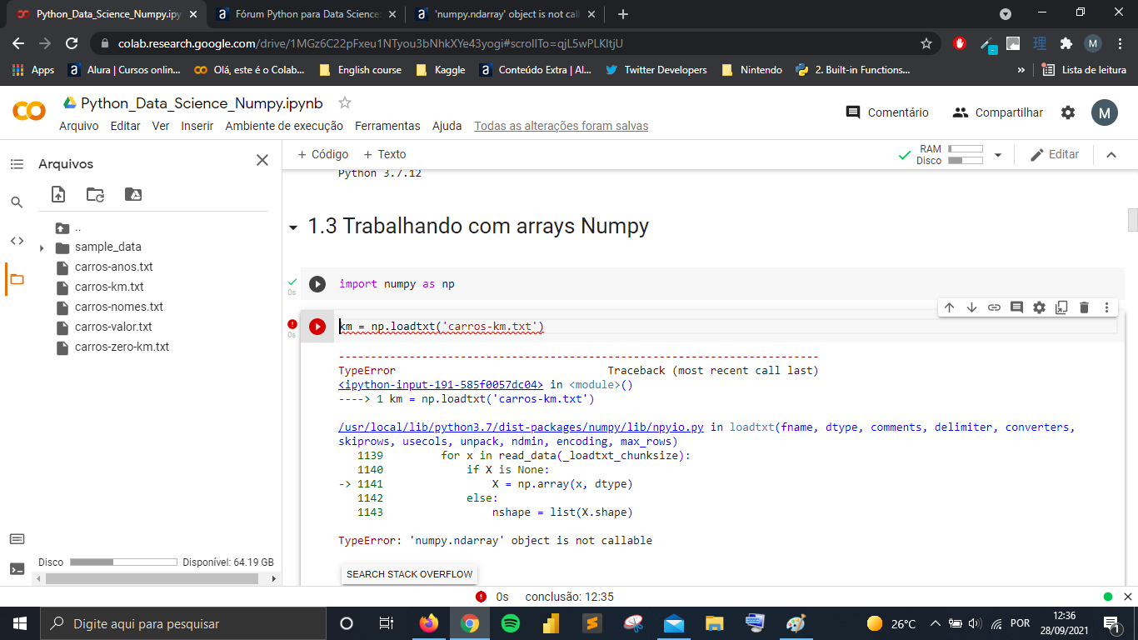Open a new browser tab

623,14
